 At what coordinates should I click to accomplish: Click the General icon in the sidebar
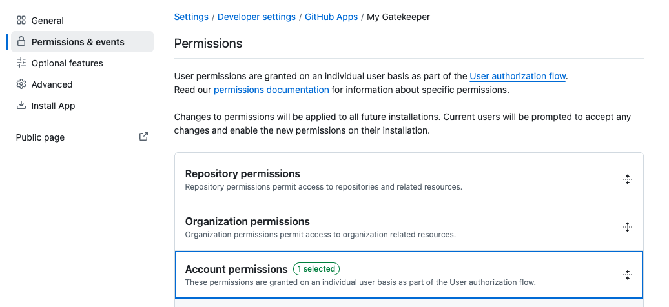21,21
